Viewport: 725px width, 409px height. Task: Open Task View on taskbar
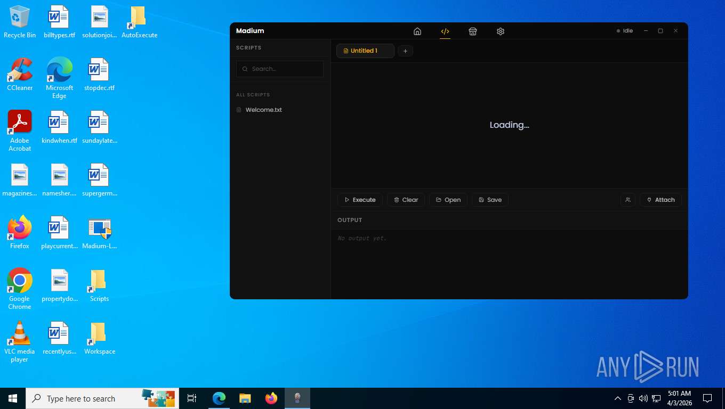[x=192, y=398]
